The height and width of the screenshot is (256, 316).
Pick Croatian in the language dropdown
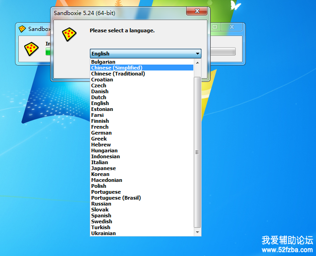[x=142, y=80]
